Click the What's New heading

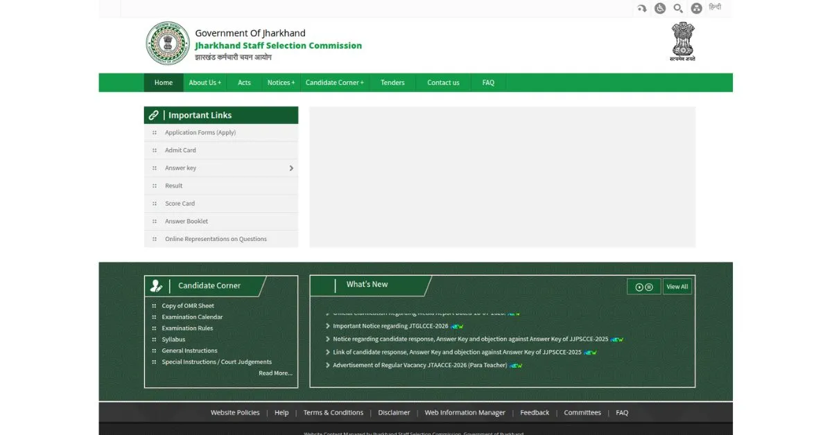point(367,285)
